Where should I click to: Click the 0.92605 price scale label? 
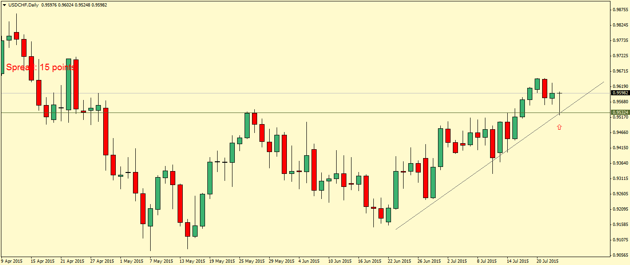click(621, 193)
